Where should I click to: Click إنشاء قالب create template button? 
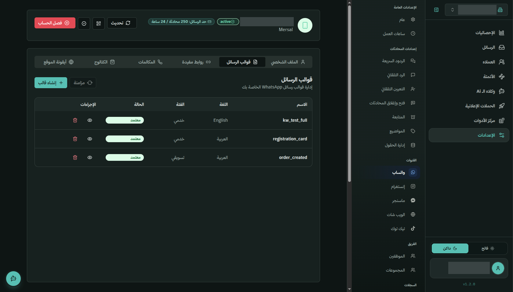tap(51, 83)
